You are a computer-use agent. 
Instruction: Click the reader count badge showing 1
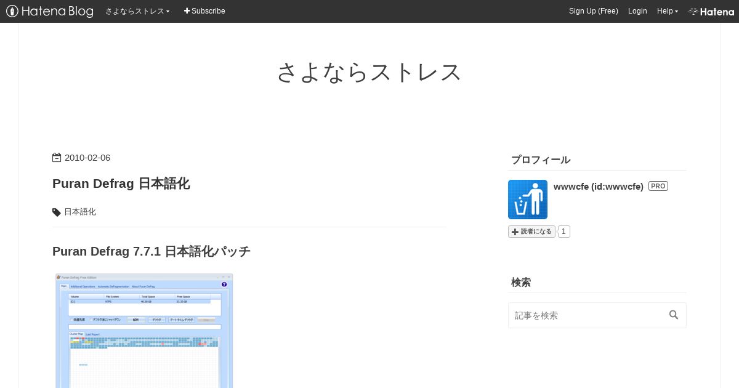563,232
